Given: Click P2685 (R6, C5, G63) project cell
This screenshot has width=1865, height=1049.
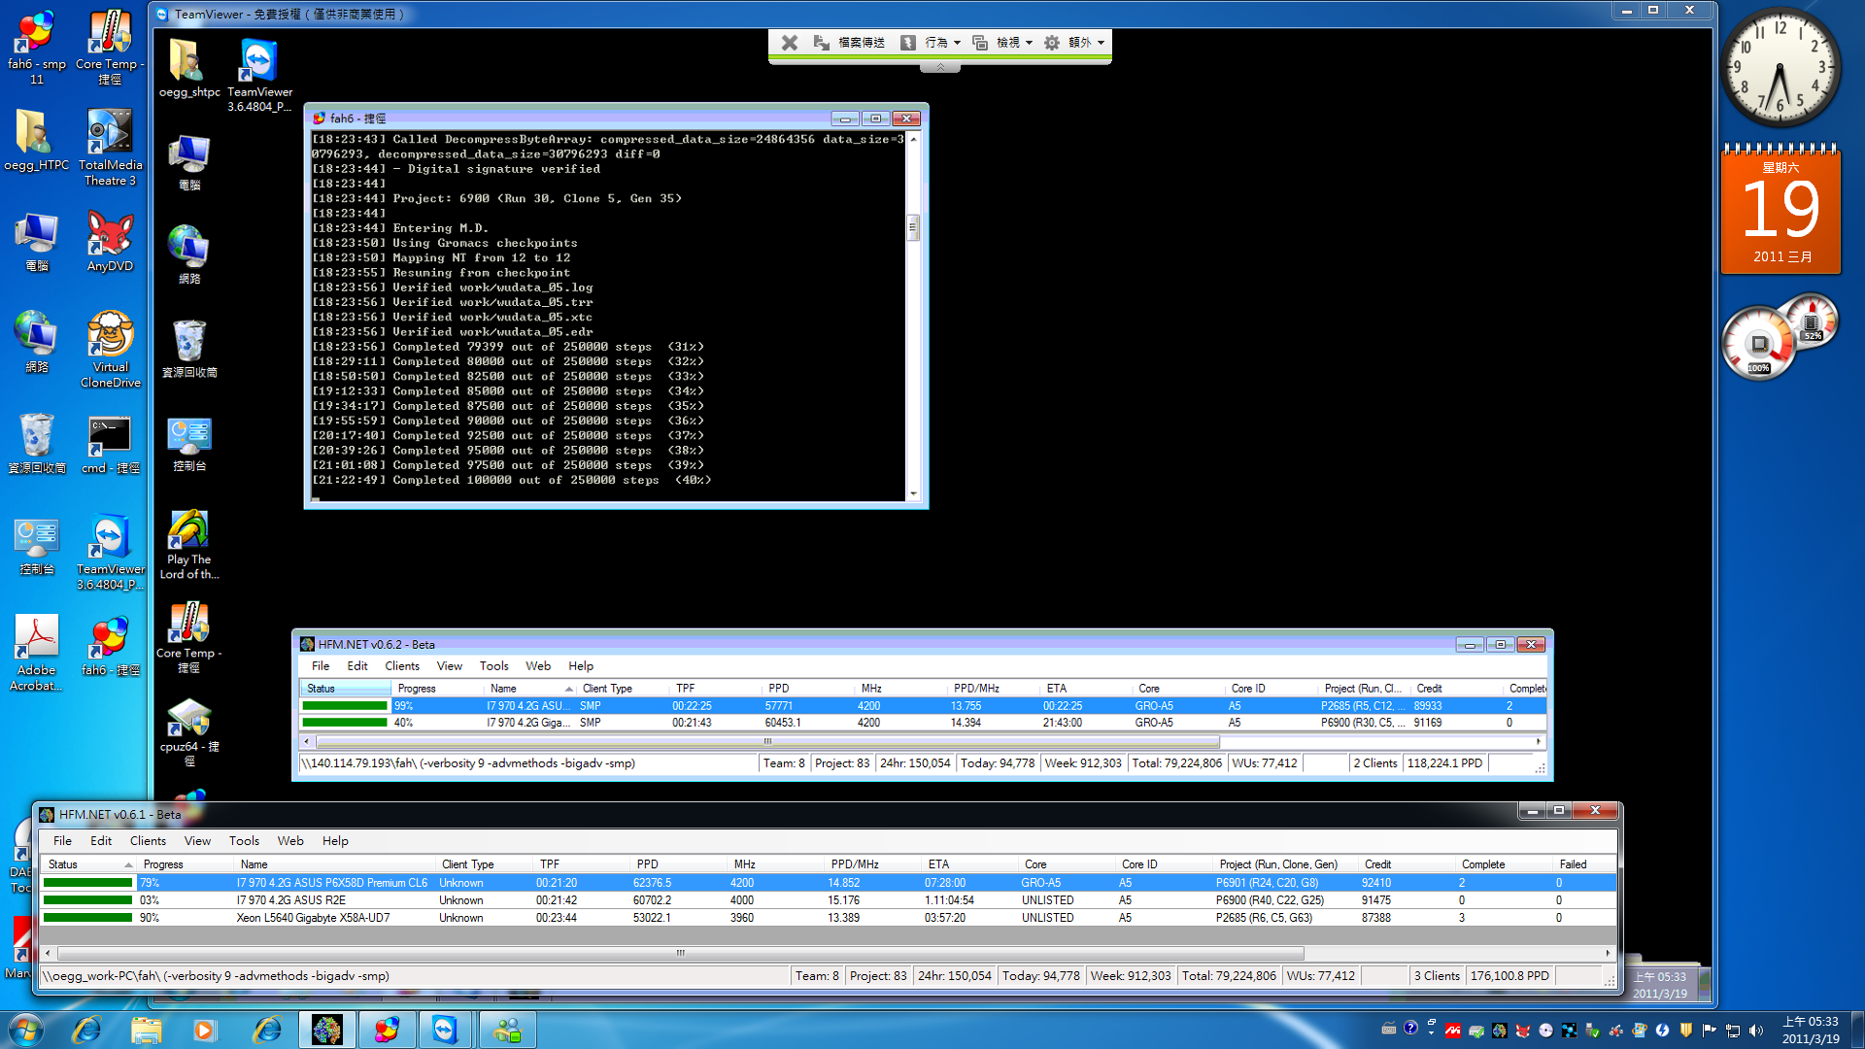Looking at the screenshot, I should click(1264, 918).
